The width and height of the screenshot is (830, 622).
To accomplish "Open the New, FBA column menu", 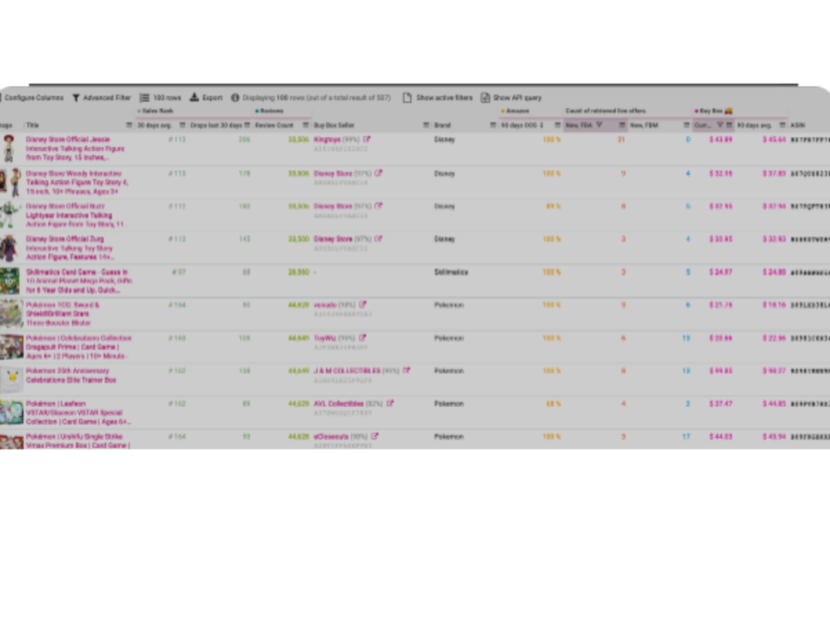I will [x=622, y=125].
